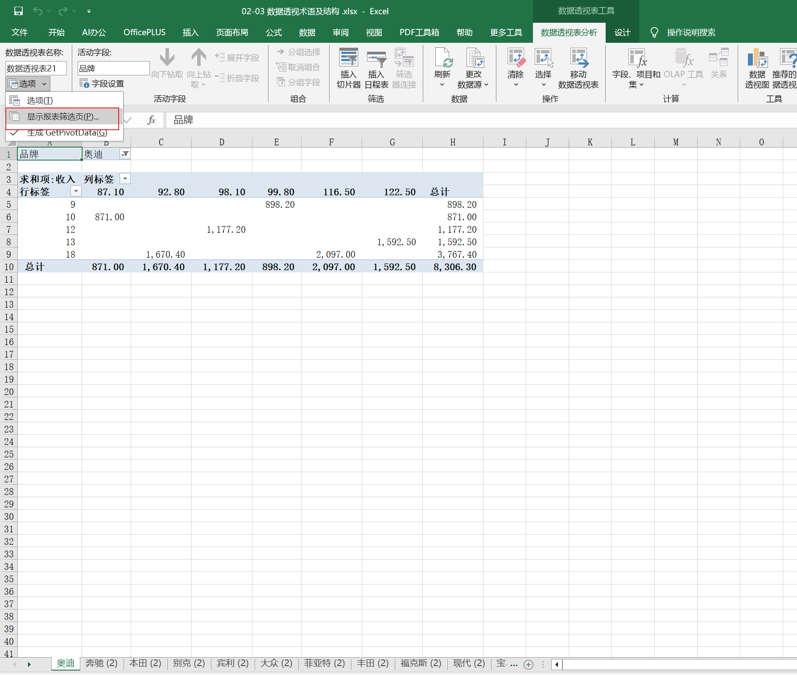Screen dimensions: 797x675
Task: Switch to 本田 (2) sheet tab
Action: point(145,663)
